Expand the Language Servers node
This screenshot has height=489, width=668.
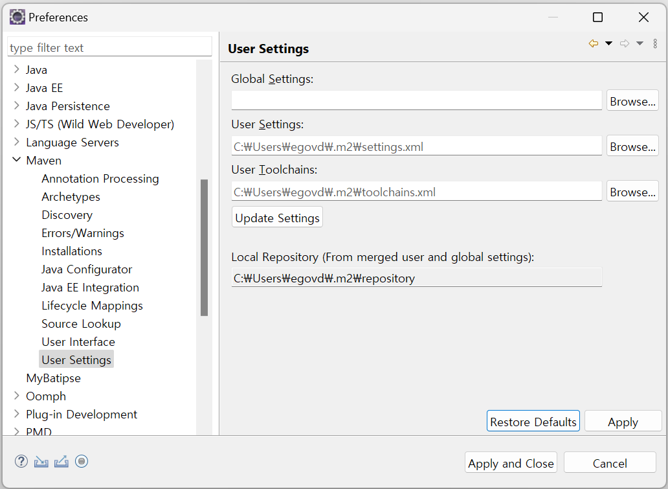16,142
